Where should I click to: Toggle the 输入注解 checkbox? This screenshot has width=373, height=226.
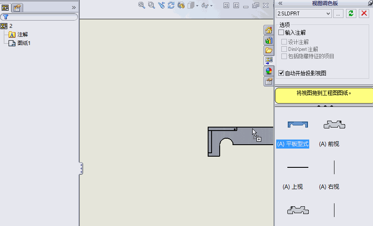(281, 33)
